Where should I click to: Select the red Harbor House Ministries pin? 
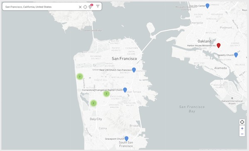coord(219,45)
